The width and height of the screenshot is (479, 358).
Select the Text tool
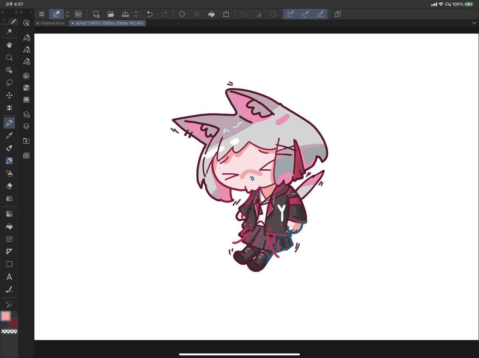(9, 277)
